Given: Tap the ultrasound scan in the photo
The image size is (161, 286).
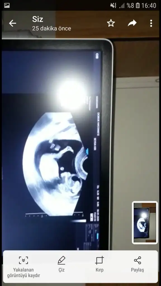Looking at the screenshot, I should pos(55,164).
